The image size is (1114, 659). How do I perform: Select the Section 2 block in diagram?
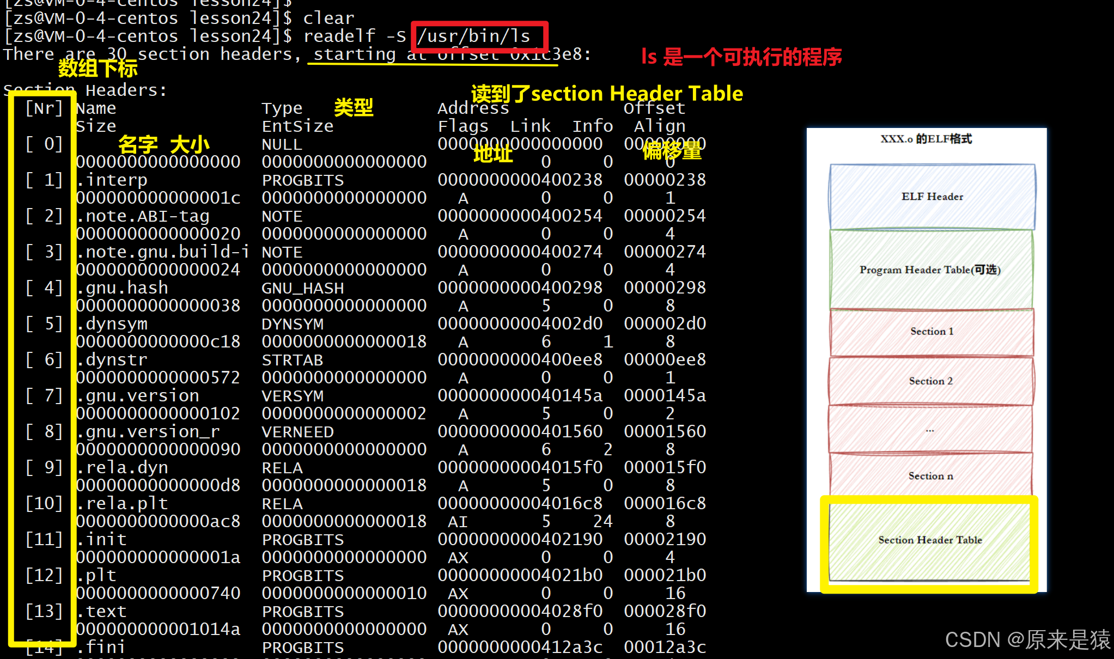tap(930, 381)
